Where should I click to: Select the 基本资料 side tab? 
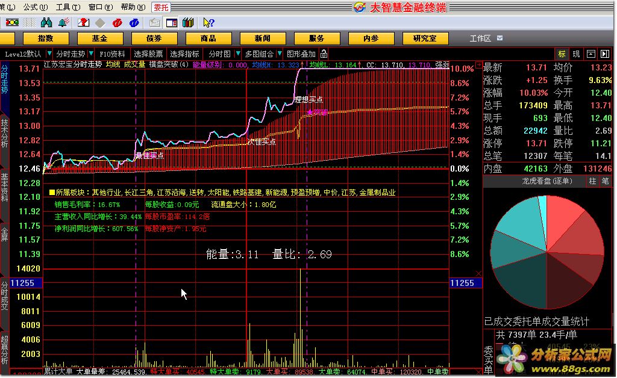(4, 187)
